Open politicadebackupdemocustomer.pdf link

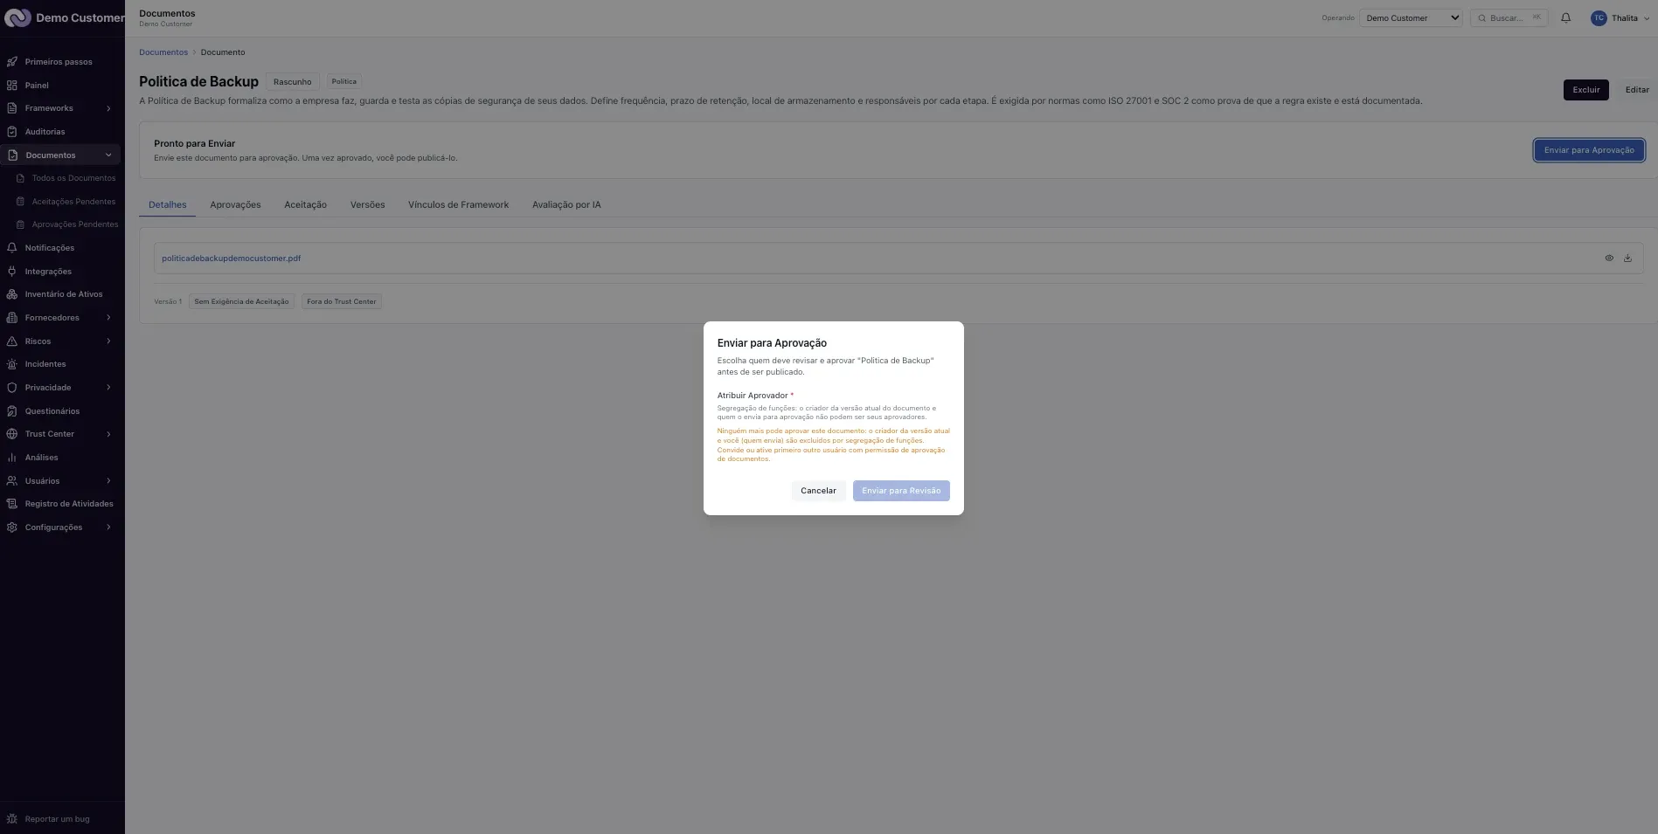tap(231, 258)
